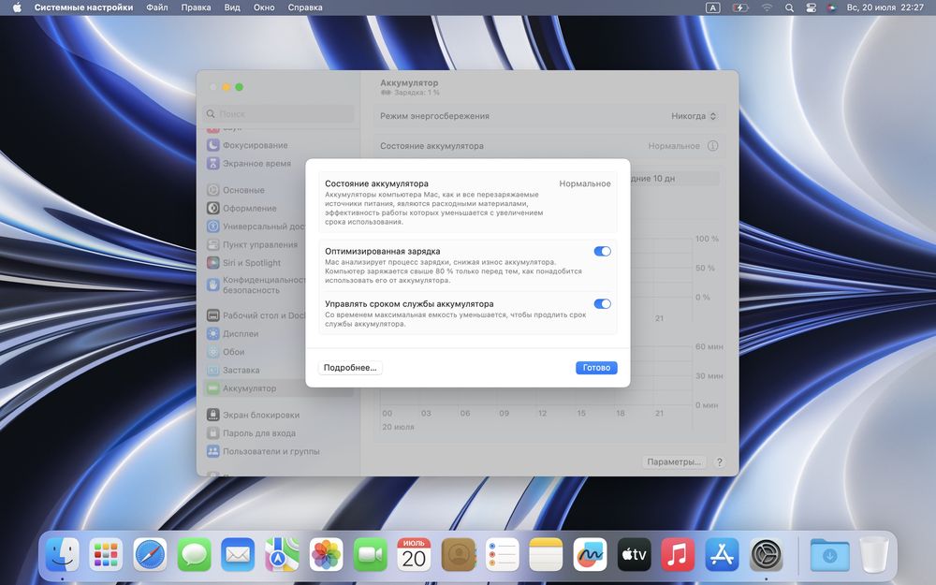This screenshot has width=936, height=585.
Task: Select Аккумулятор in the sidebar
Action: 279,388
